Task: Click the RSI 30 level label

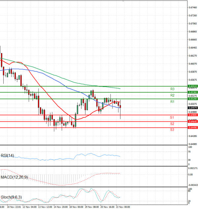Action: [189, 160]
